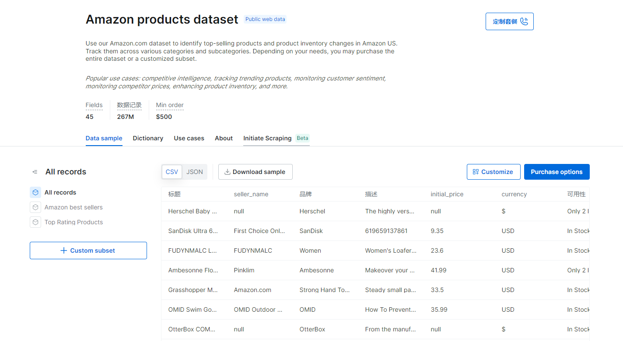This screenshot has height=341, width=623.
Task: Click the Public web data tag
Action: [265, 19]
